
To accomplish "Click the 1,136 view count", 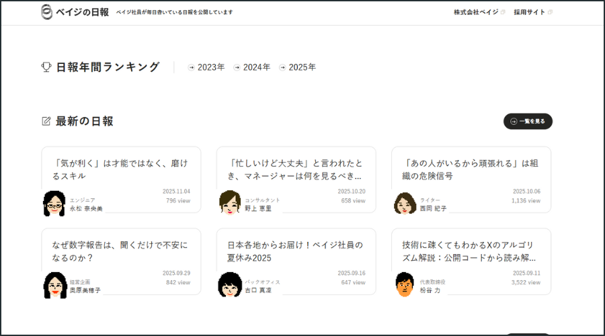I will click(x=526, y=201).
